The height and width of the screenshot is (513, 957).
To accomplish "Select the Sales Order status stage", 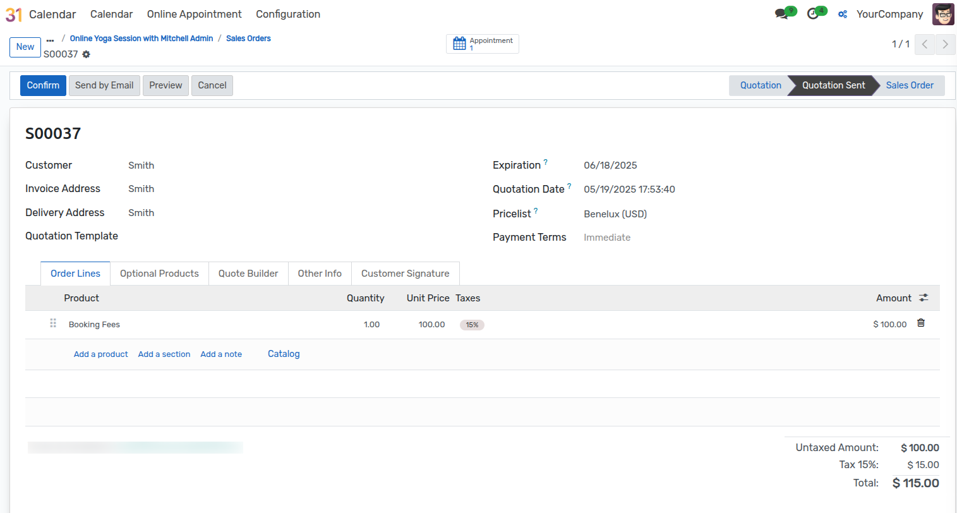I will click(909, 85).
